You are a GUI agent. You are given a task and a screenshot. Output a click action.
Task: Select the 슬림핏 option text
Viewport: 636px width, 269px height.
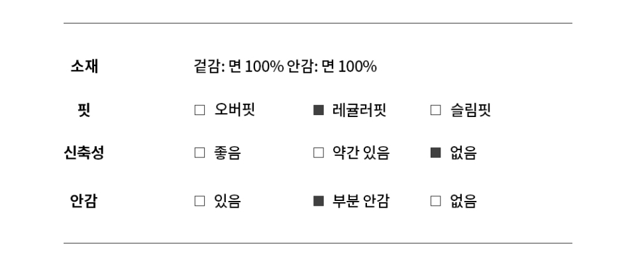470,110
